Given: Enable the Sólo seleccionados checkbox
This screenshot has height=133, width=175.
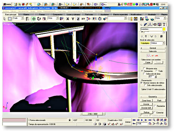Looking at the screenshot, I should (145, 85).
